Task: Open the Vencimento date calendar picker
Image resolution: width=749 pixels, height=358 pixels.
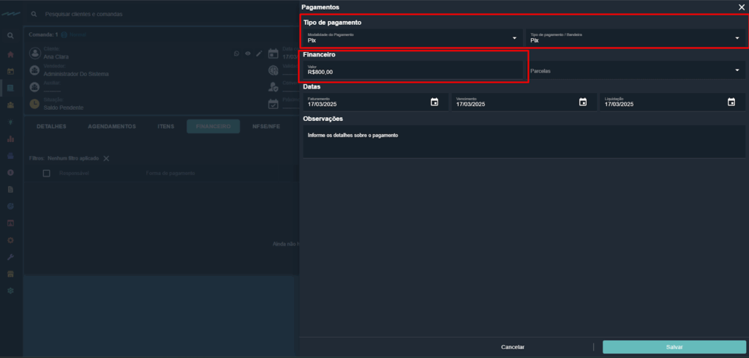Action: 582,102
